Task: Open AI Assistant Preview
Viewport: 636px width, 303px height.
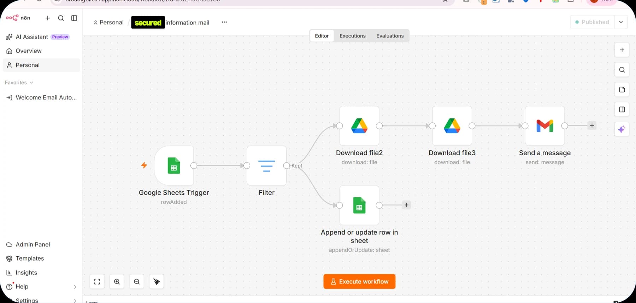Action: point(41,37)
